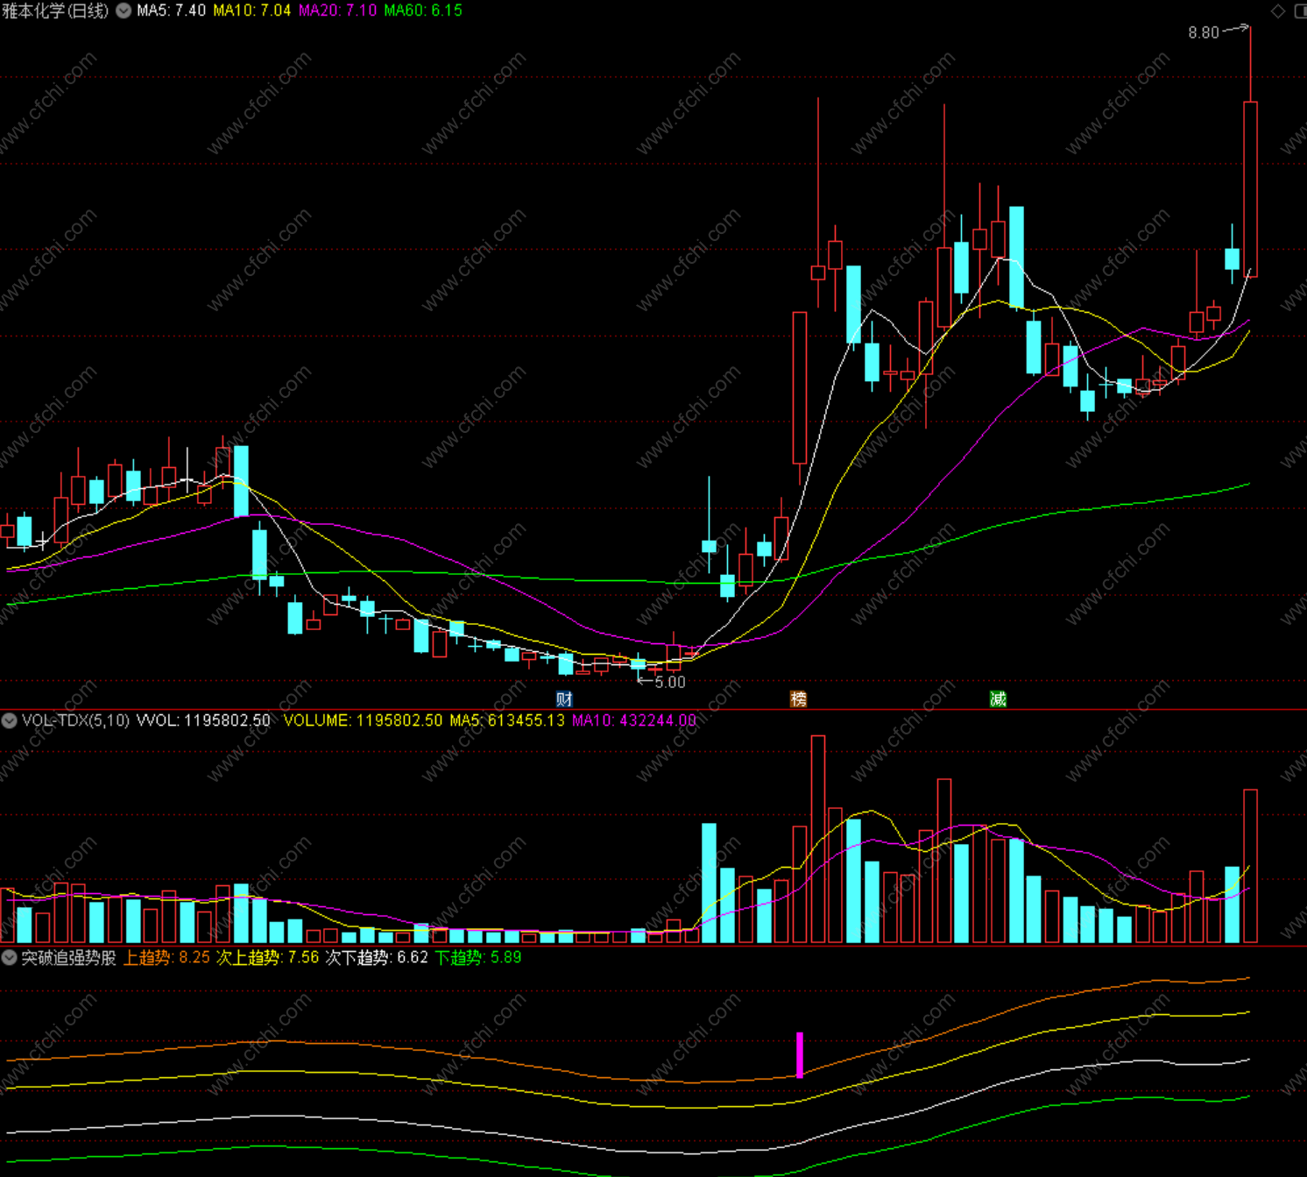This screenshot has width=1307, height=1177.
Task: Click the stock title 雅本化学(日线)
Action: coord(56,11)
